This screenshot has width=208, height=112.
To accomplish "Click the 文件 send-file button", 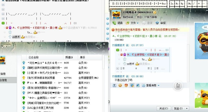I will (x=131, y=23).
